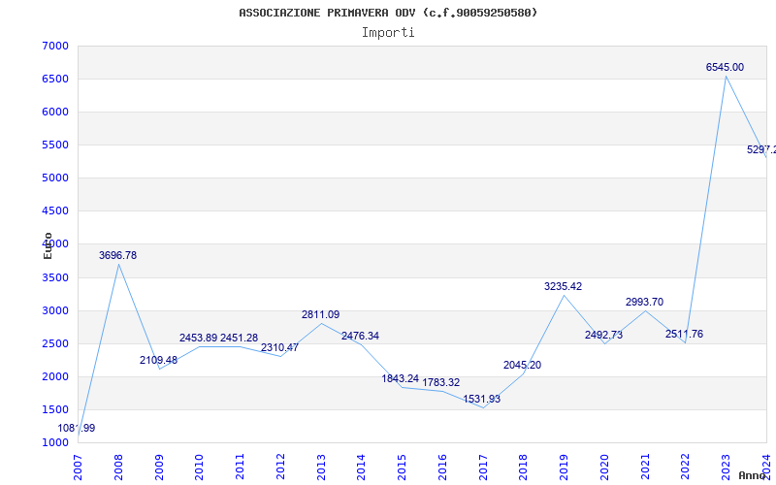Click the 1531.93 data label
This screenshot has width=776, height=485.
pos(481,399)
